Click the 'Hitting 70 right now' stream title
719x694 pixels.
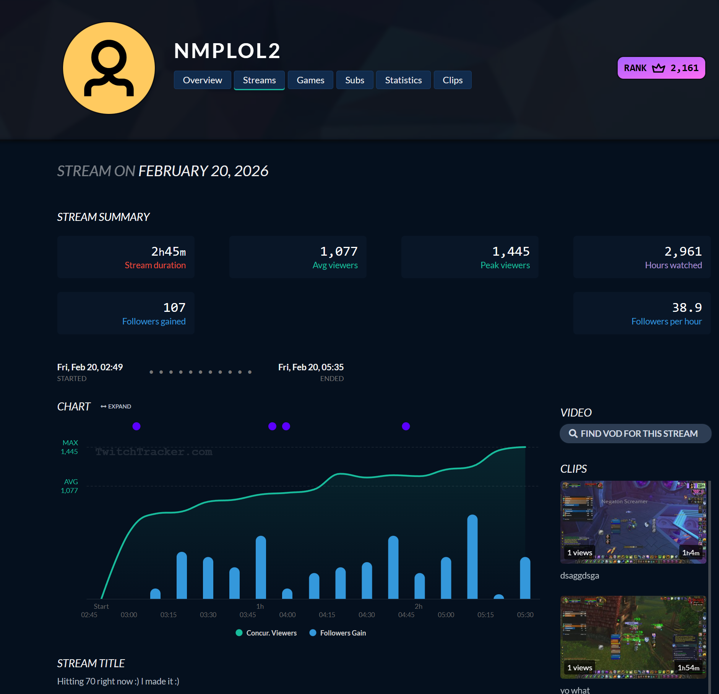click(x=118, y=681)
